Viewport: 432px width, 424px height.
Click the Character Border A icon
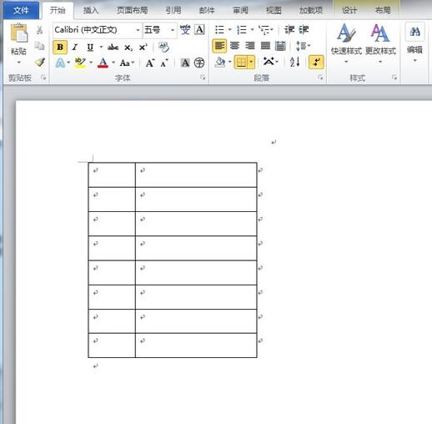click(x=199, y=29)
